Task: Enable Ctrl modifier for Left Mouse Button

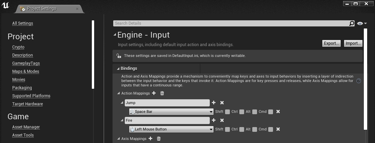Action: tap(242, 129)
